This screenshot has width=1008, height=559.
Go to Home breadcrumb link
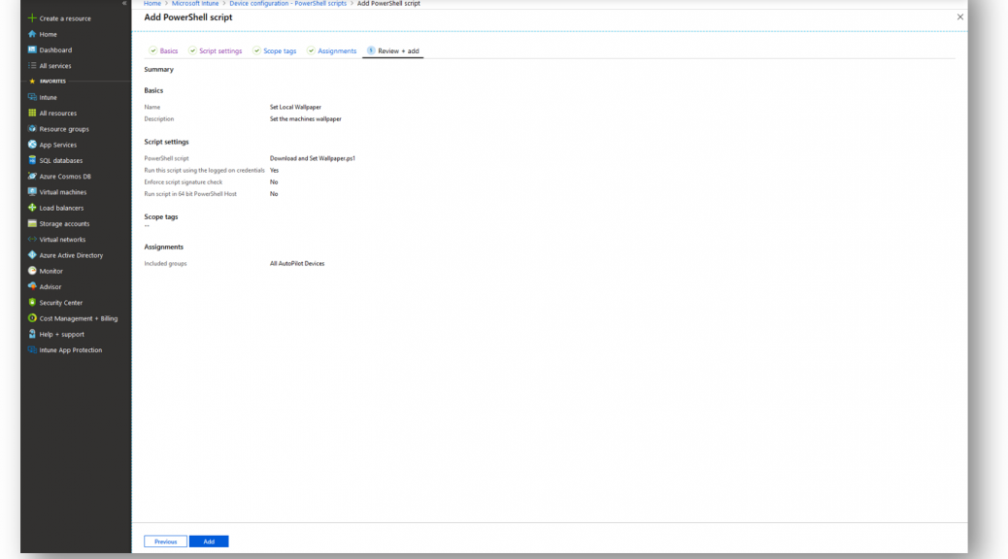(152, 3)
